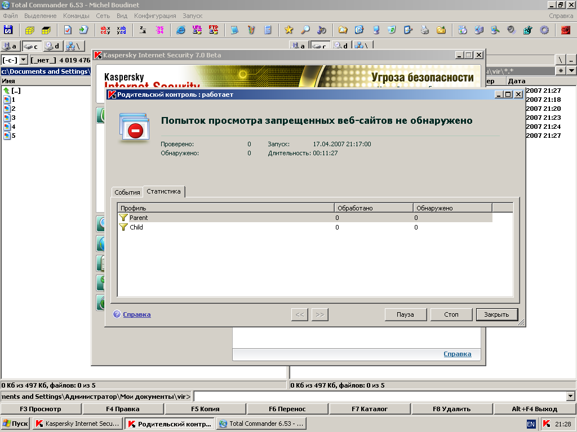Image resolution: width=577 pixels, height=432 pixels.
Task: Click the red icon at toolbar end
Action: click(566, 30)
